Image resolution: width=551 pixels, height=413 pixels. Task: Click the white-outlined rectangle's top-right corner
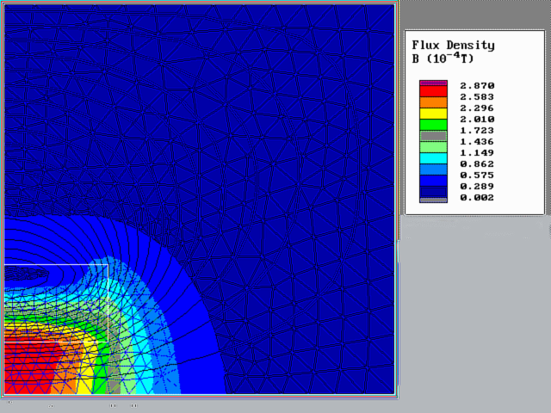tap(108, 265)
